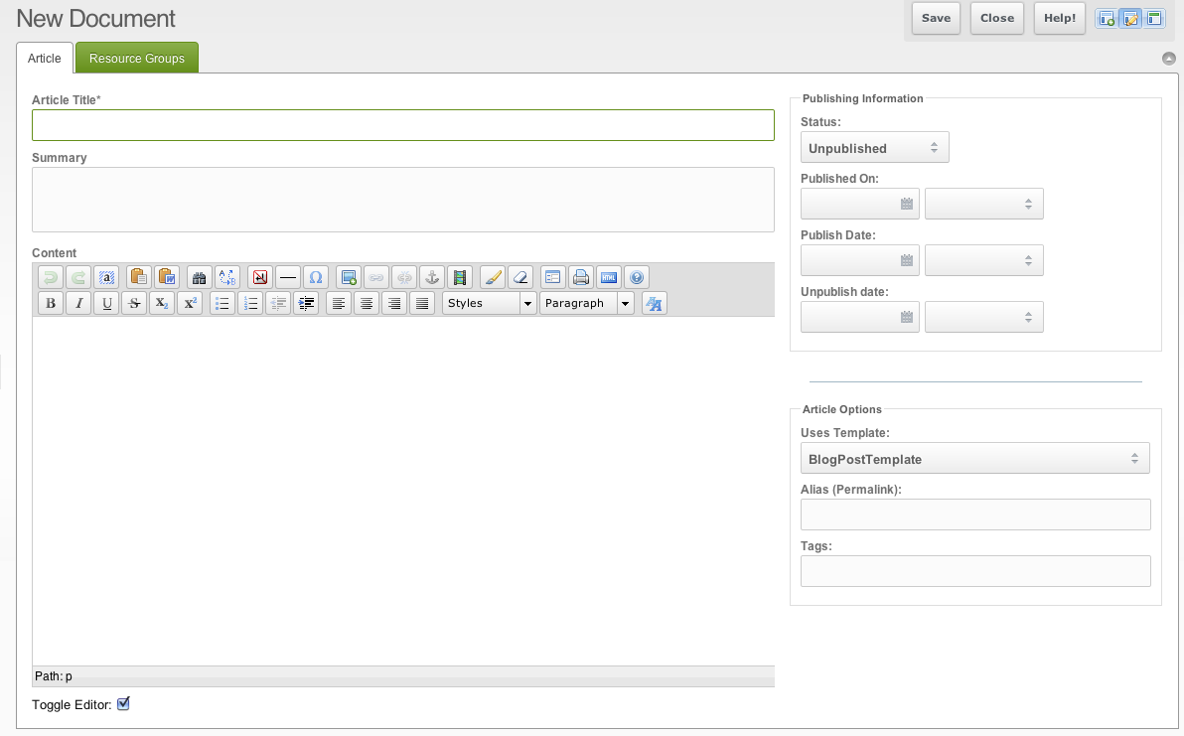Open the Status dropdown showing Unpublished
This screenshot has height=736, width=1184.
tap(873, 146)
